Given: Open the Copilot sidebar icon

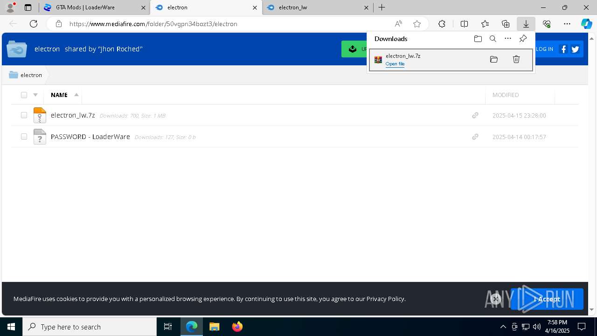Looking at the screenshot, I should (x=587, y=24).
